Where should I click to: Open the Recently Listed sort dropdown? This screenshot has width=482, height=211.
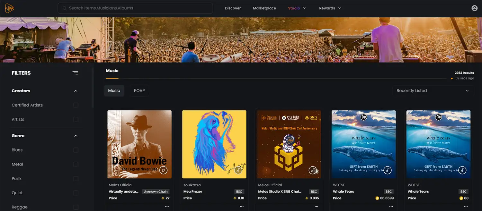(x=433, y=91)
